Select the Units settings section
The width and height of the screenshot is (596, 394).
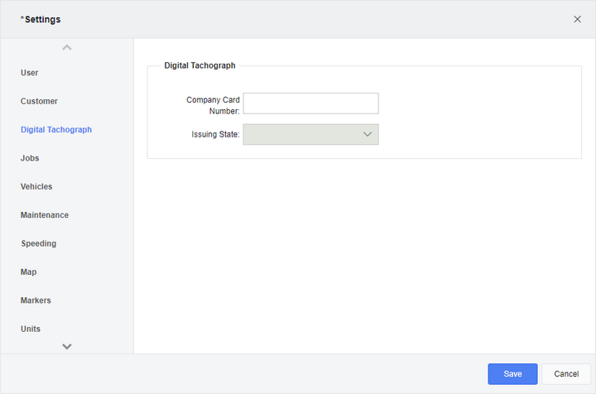coord(31,329)
